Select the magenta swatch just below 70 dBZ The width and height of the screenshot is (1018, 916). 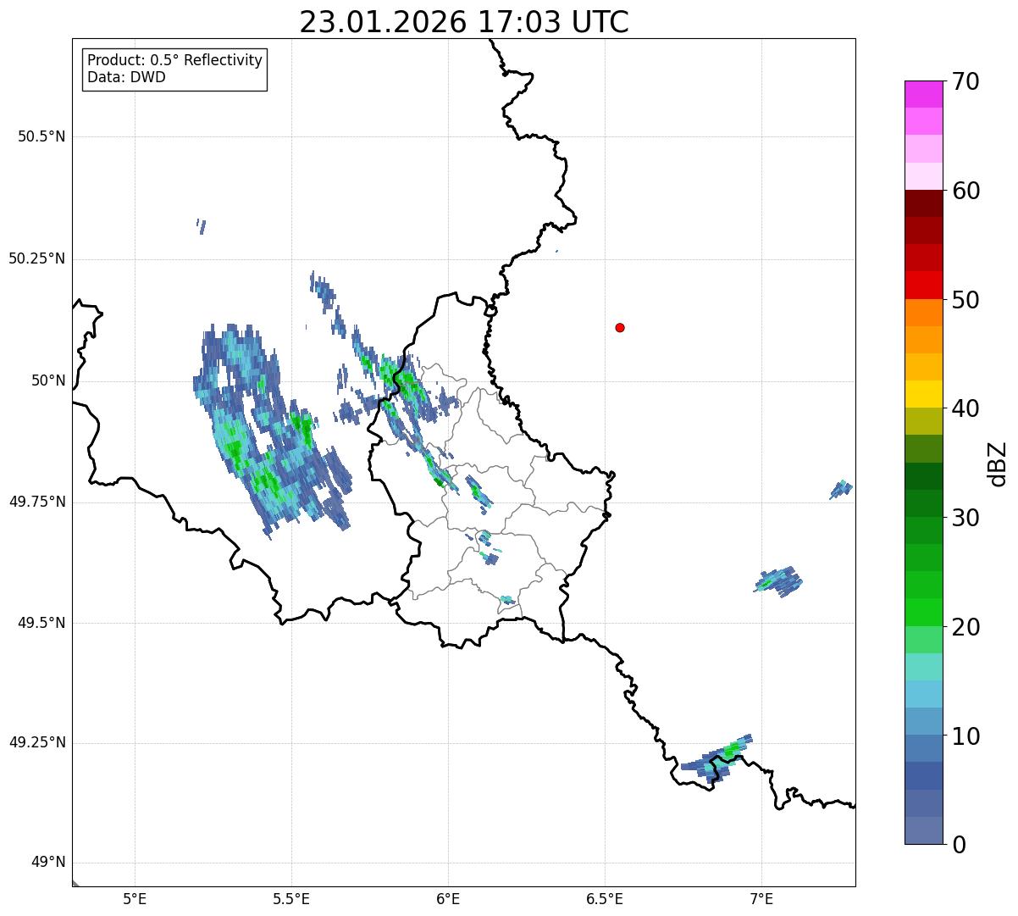(x=923, y=94)
